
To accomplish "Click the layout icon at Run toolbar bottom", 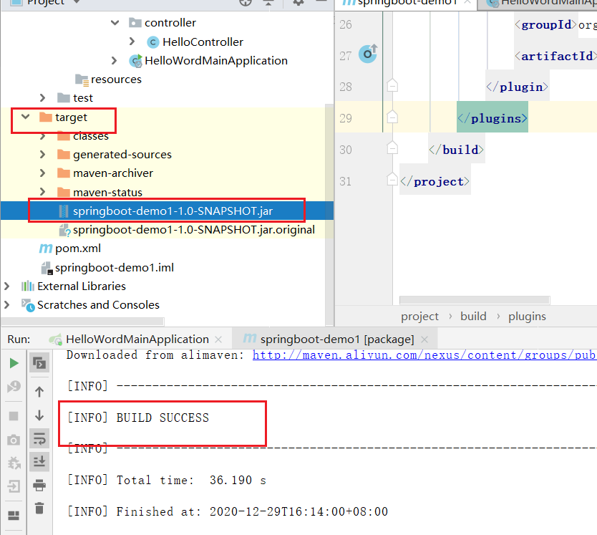I will [x=14, y=516].
